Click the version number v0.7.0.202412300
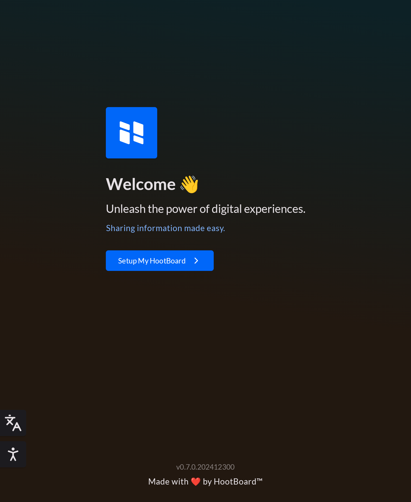The image size is (411, 502). (205, 467)
